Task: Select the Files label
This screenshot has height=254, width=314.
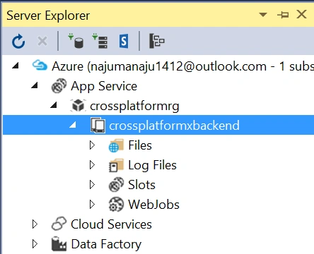Action: coord(140,145)
